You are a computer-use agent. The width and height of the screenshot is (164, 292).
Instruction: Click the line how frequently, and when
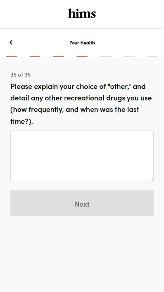pos(75,109)
